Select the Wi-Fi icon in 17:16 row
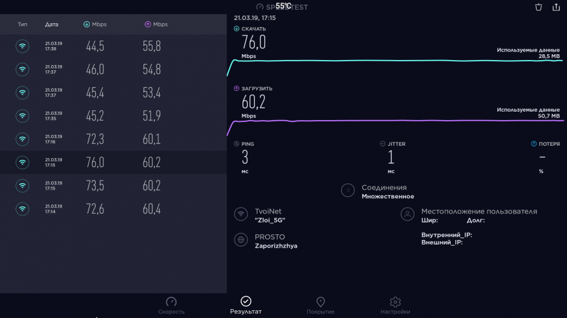 (23, 139)
